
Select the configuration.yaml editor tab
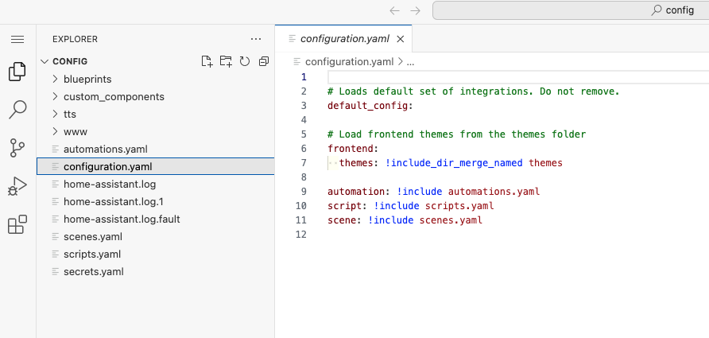click(x=343, y=39)
